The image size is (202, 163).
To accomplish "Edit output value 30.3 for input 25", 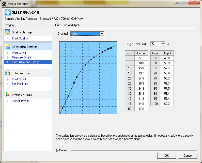I will (x=141, y=84).
